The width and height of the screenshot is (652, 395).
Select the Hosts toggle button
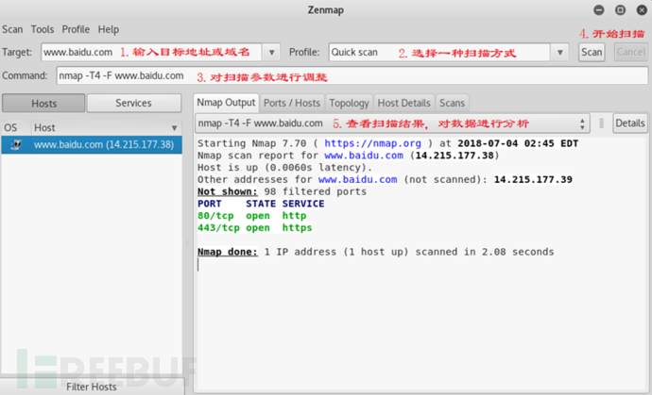[43, 104]
